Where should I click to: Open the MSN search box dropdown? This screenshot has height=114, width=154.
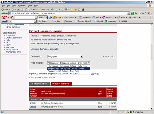coord(35,21)
